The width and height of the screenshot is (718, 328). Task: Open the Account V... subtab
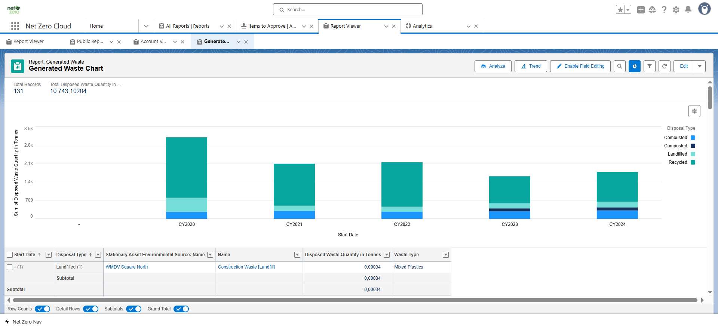[x=153, y=42]
